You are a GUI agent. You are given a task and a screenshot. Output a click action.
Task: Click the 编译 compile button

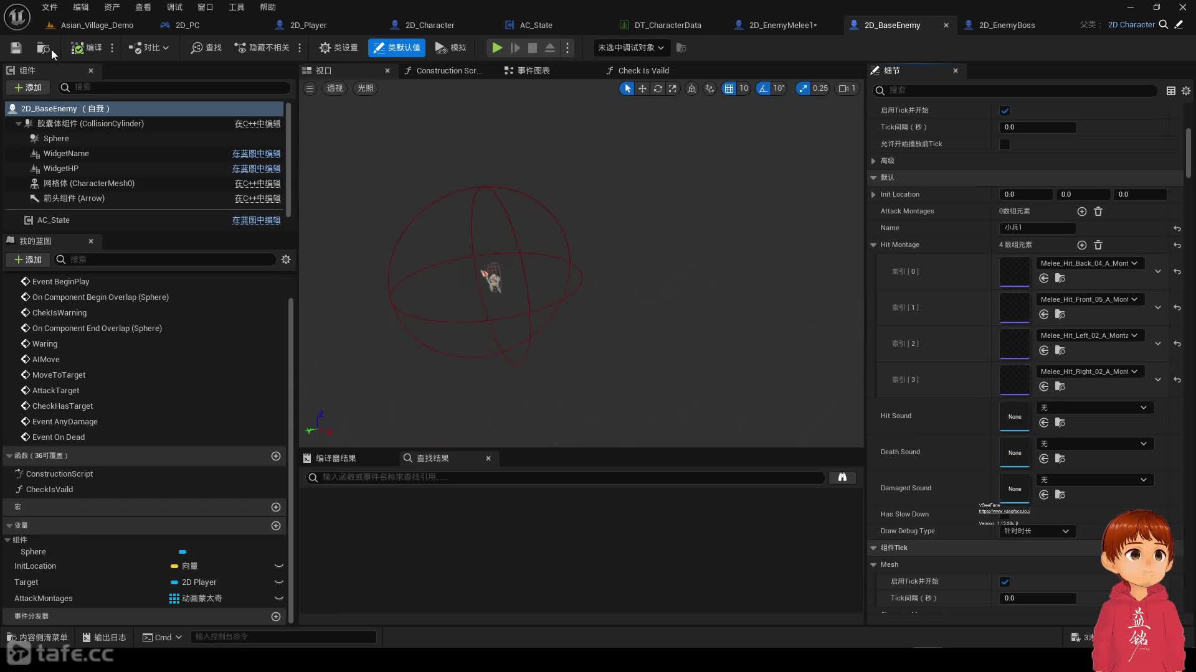click(87, 48)
